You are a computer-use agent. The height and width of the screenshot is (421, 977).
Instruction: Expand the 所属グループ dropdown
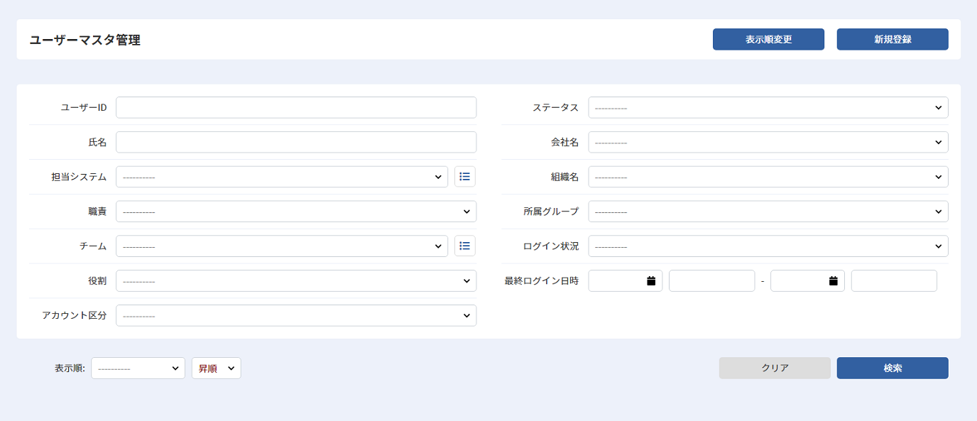(768, 212)
